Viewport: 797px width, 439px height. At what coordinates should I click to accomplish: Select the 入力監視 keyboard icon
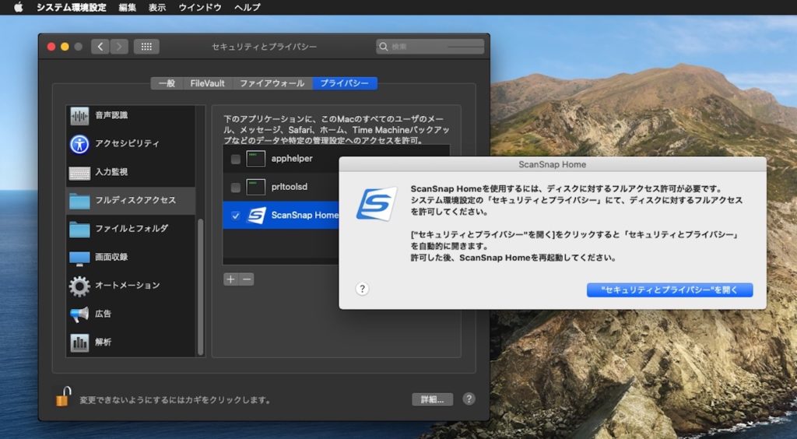[x=79, y=172]
